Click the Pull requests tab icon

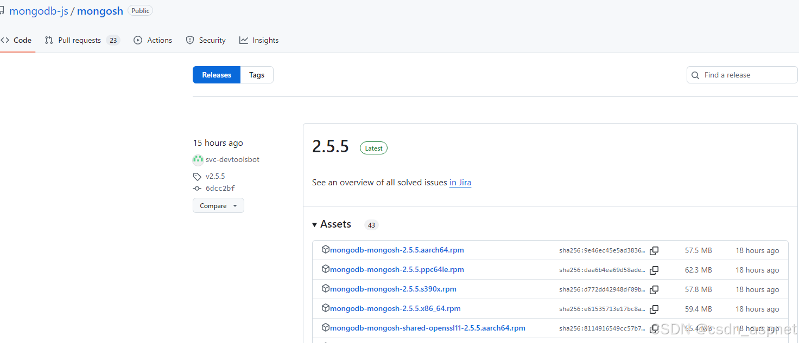[49, 40]
